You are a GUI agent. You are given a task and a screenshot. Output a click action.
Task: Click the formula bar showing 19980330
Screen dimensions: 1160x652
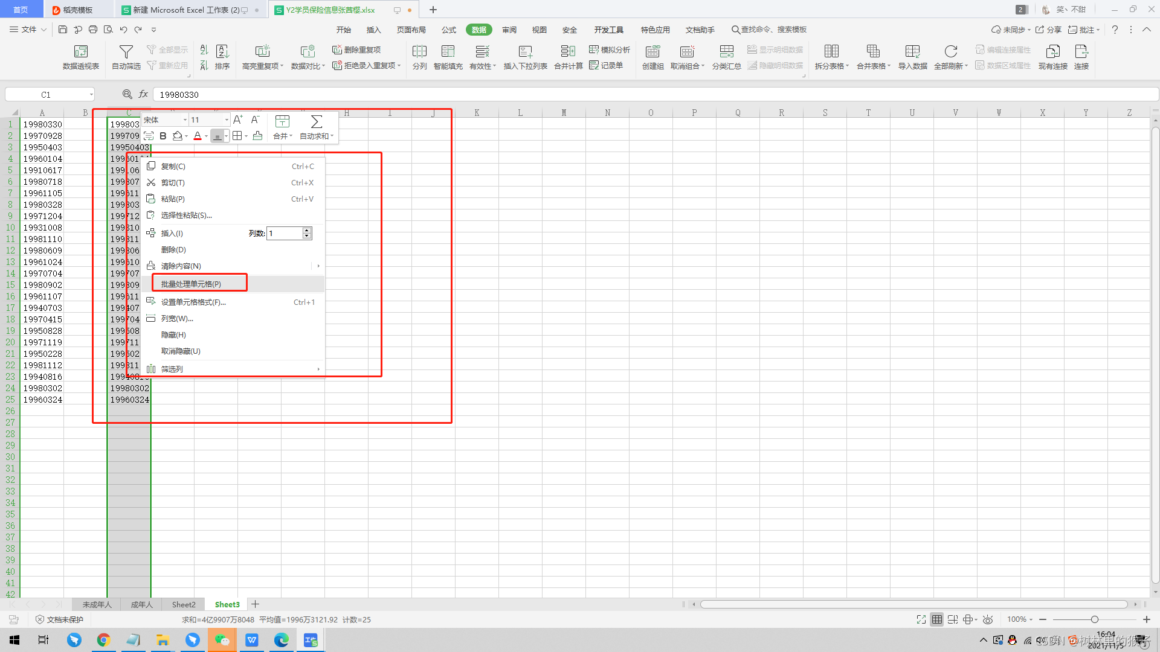pyautogui.click(x=656, y=94)
